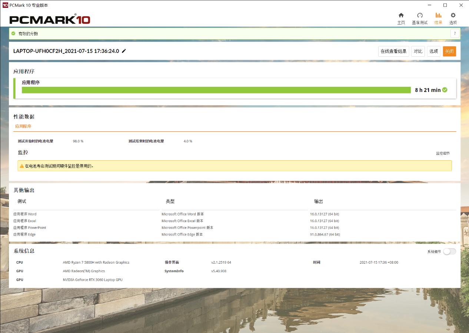Click the green check beside 8 h 21 min
This screenshot has width=469, height=333.
(x=445, y=90)
